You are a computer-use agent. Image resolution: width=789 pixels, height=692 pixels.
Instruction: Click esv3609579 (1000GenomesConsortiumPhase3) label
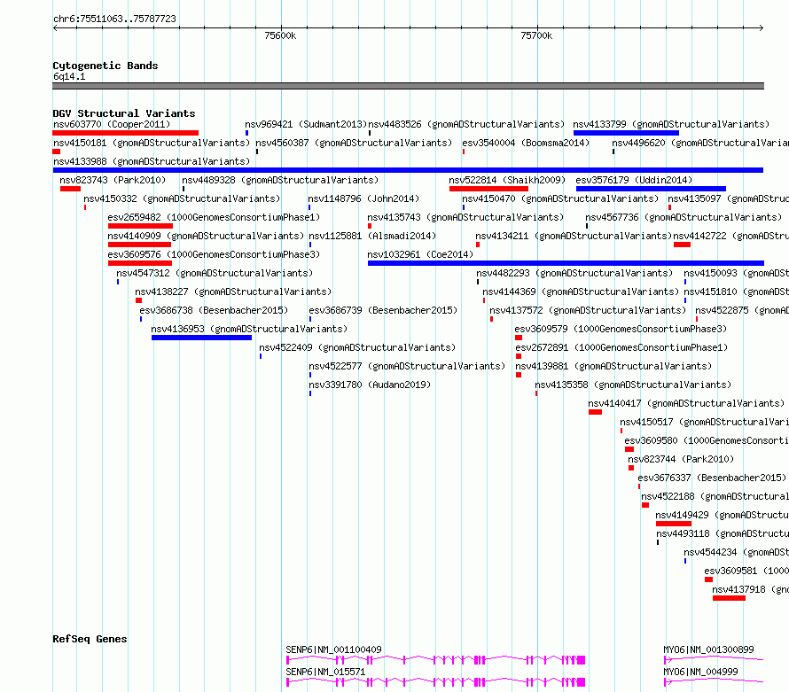tap(621, 329)
